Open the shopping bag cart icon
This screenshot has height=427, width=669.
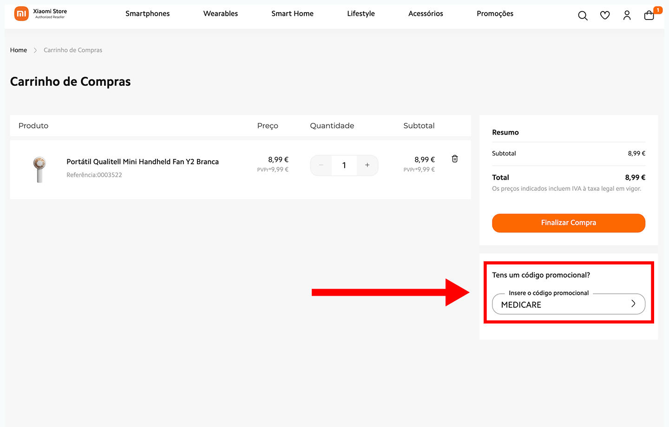(649, 16)
